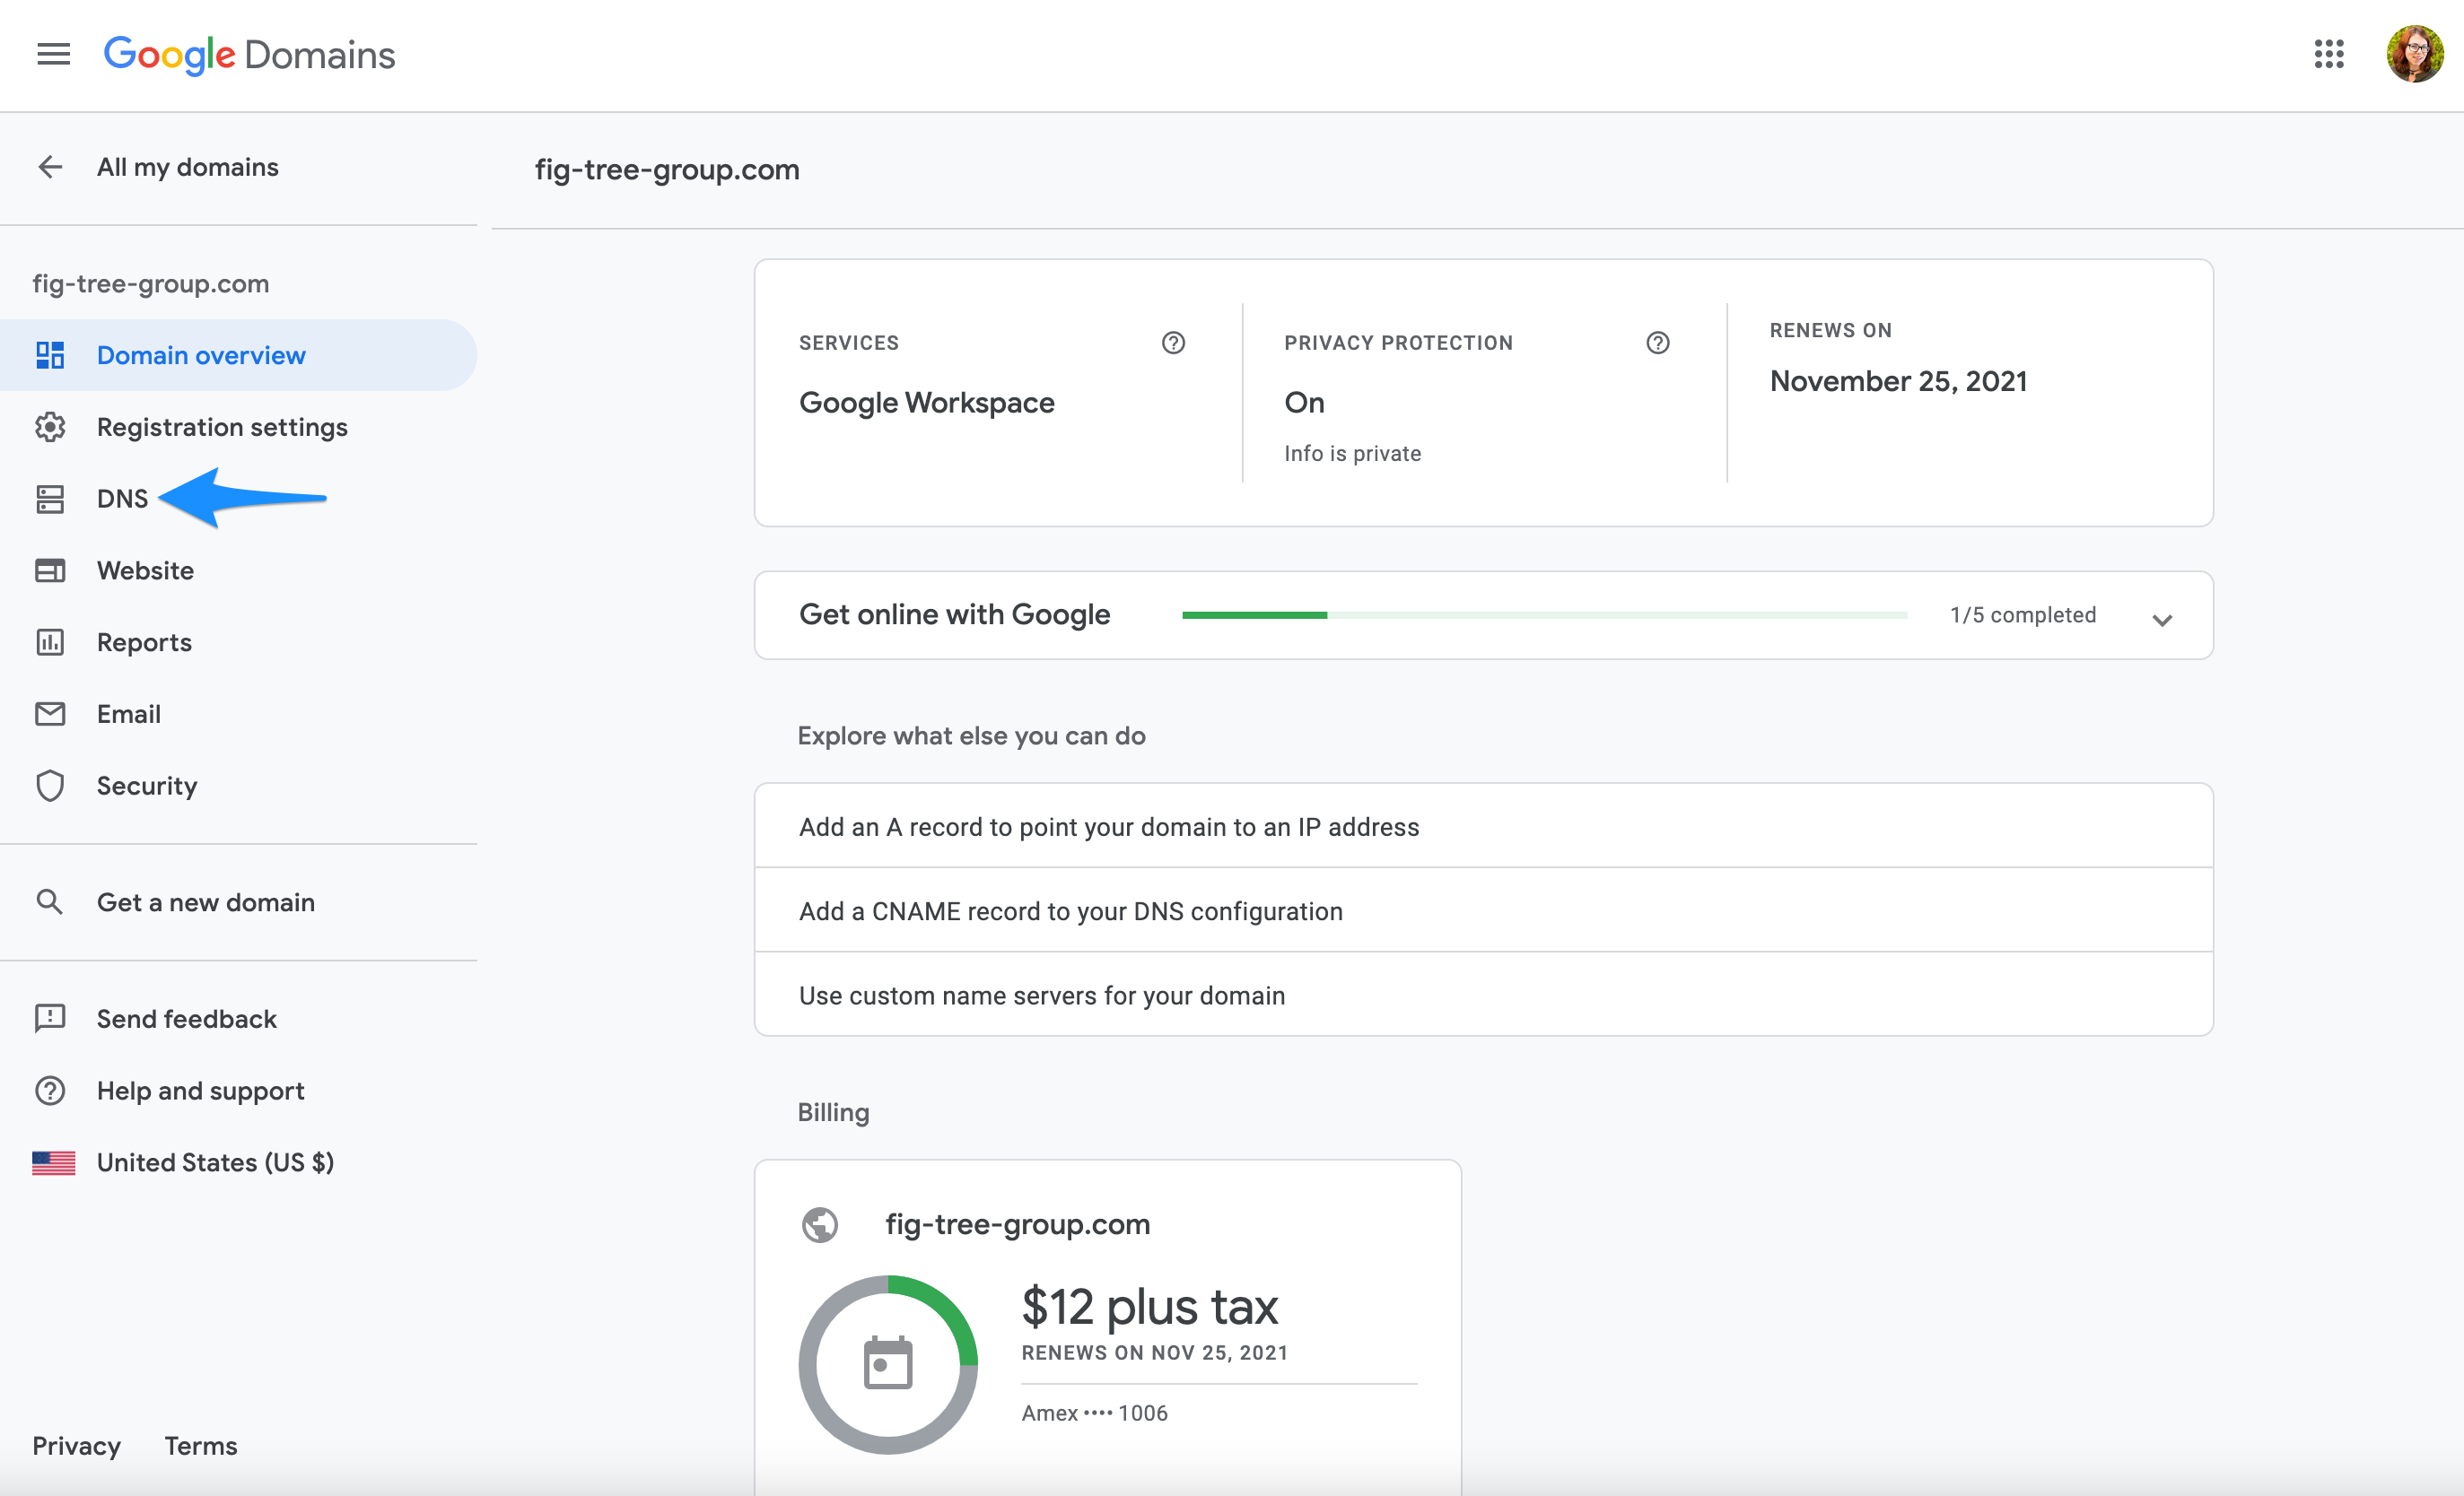
Task: Open the Terms link in the footer
Action: [201, 1446]
